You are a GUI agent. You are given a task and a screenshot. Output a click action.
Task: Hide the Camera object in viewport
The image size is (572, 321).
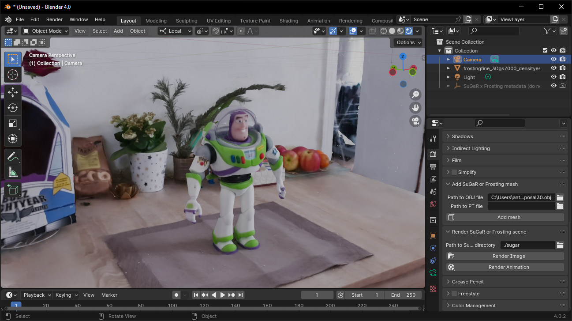click(553, 59)
